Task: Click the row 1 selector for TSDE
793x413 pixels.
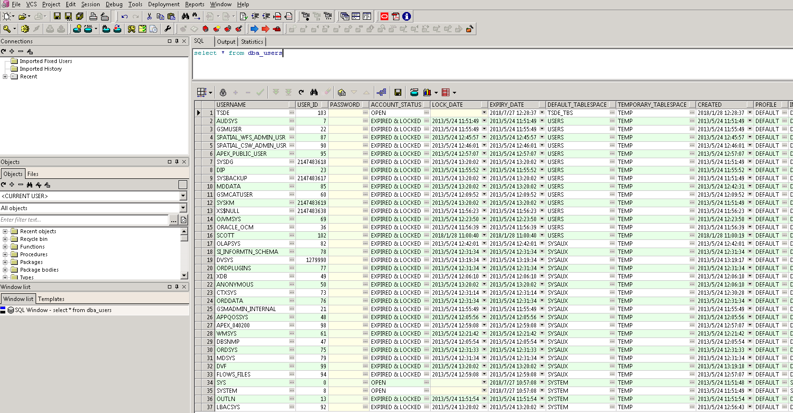Action: pyautogui.click(x=198, y=113)
